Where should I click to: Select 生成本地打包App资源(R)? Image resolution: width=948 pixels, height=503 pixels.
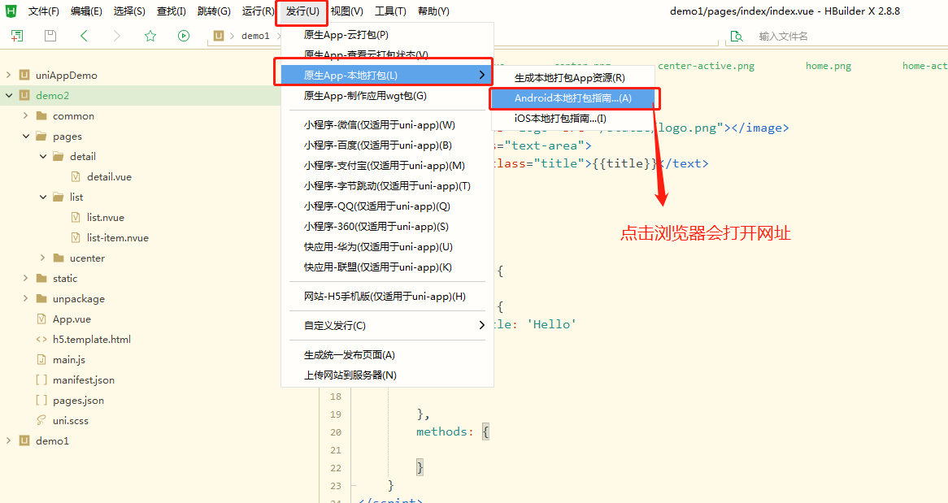[573, 78]
